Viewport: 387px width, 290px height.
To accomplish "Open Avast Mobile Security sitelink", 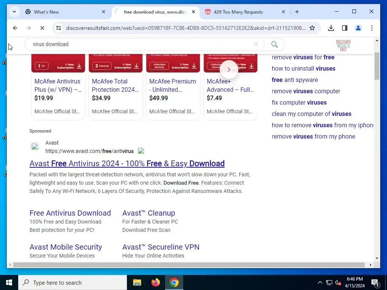I will pyautogui.click(x=66, y=247).
